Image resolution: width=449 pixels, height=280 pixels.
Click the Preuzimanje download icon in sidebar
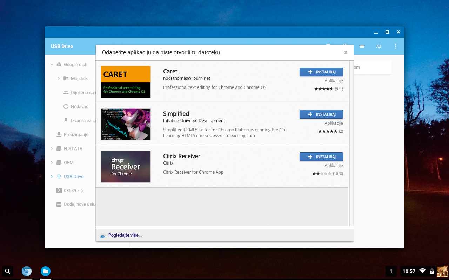pyautogui.click(x=58, y=134)
